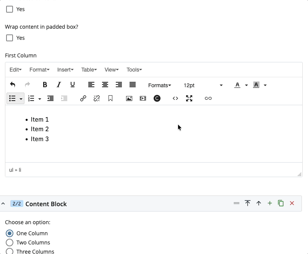Open the Format menu
This screenshot has width=308, height=254.
tap(39, 70)
